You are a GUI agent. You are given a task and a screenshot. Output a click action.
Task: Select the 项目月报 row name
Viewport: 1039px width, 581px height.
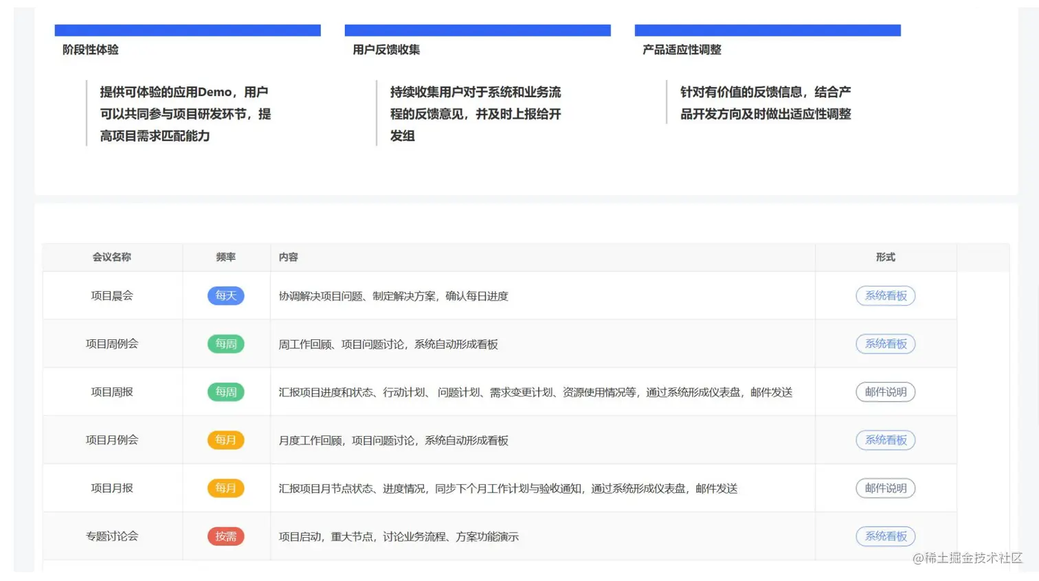coord(112,488)
